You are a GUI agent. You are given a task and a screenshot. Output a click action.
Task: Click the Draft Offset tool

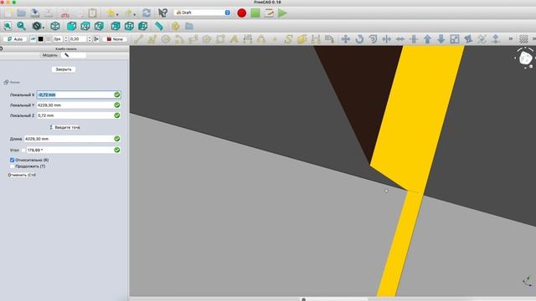373,39
